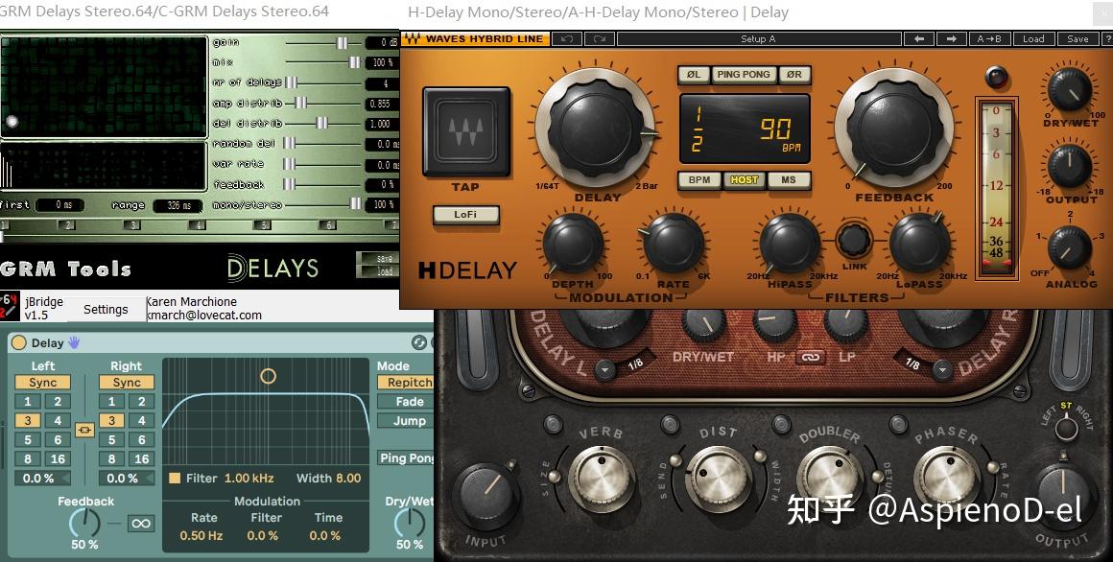Viewport: 1113px width, 562px height.
Task: Toggle the Right Sync button
Action: [x=127, y=382]
